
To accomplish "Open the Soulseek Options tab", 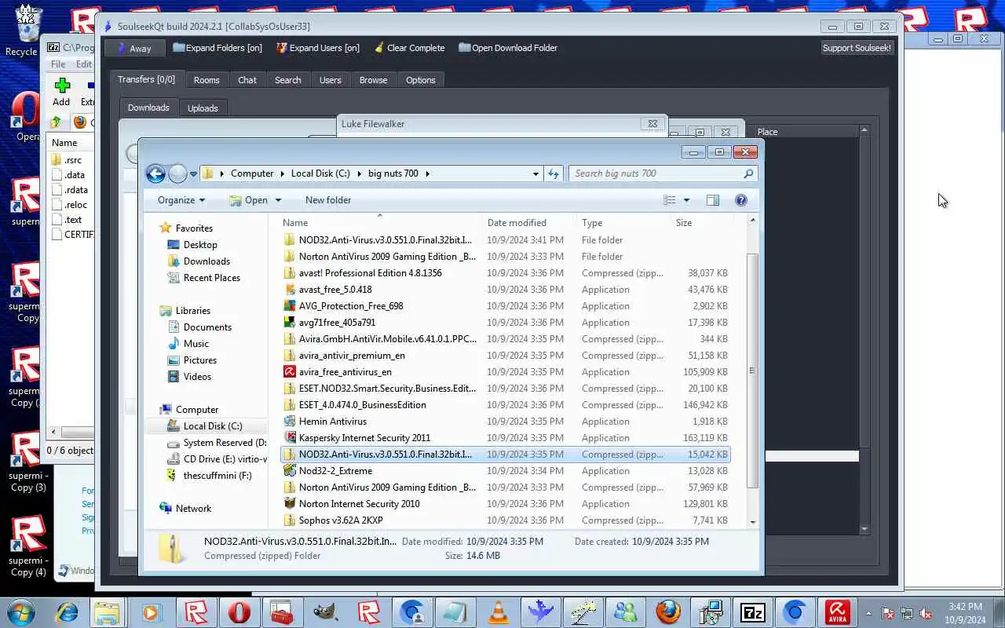I will [420, 80].
